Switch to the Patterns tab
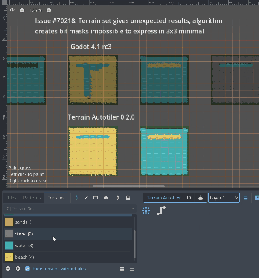 click(32, 198)
